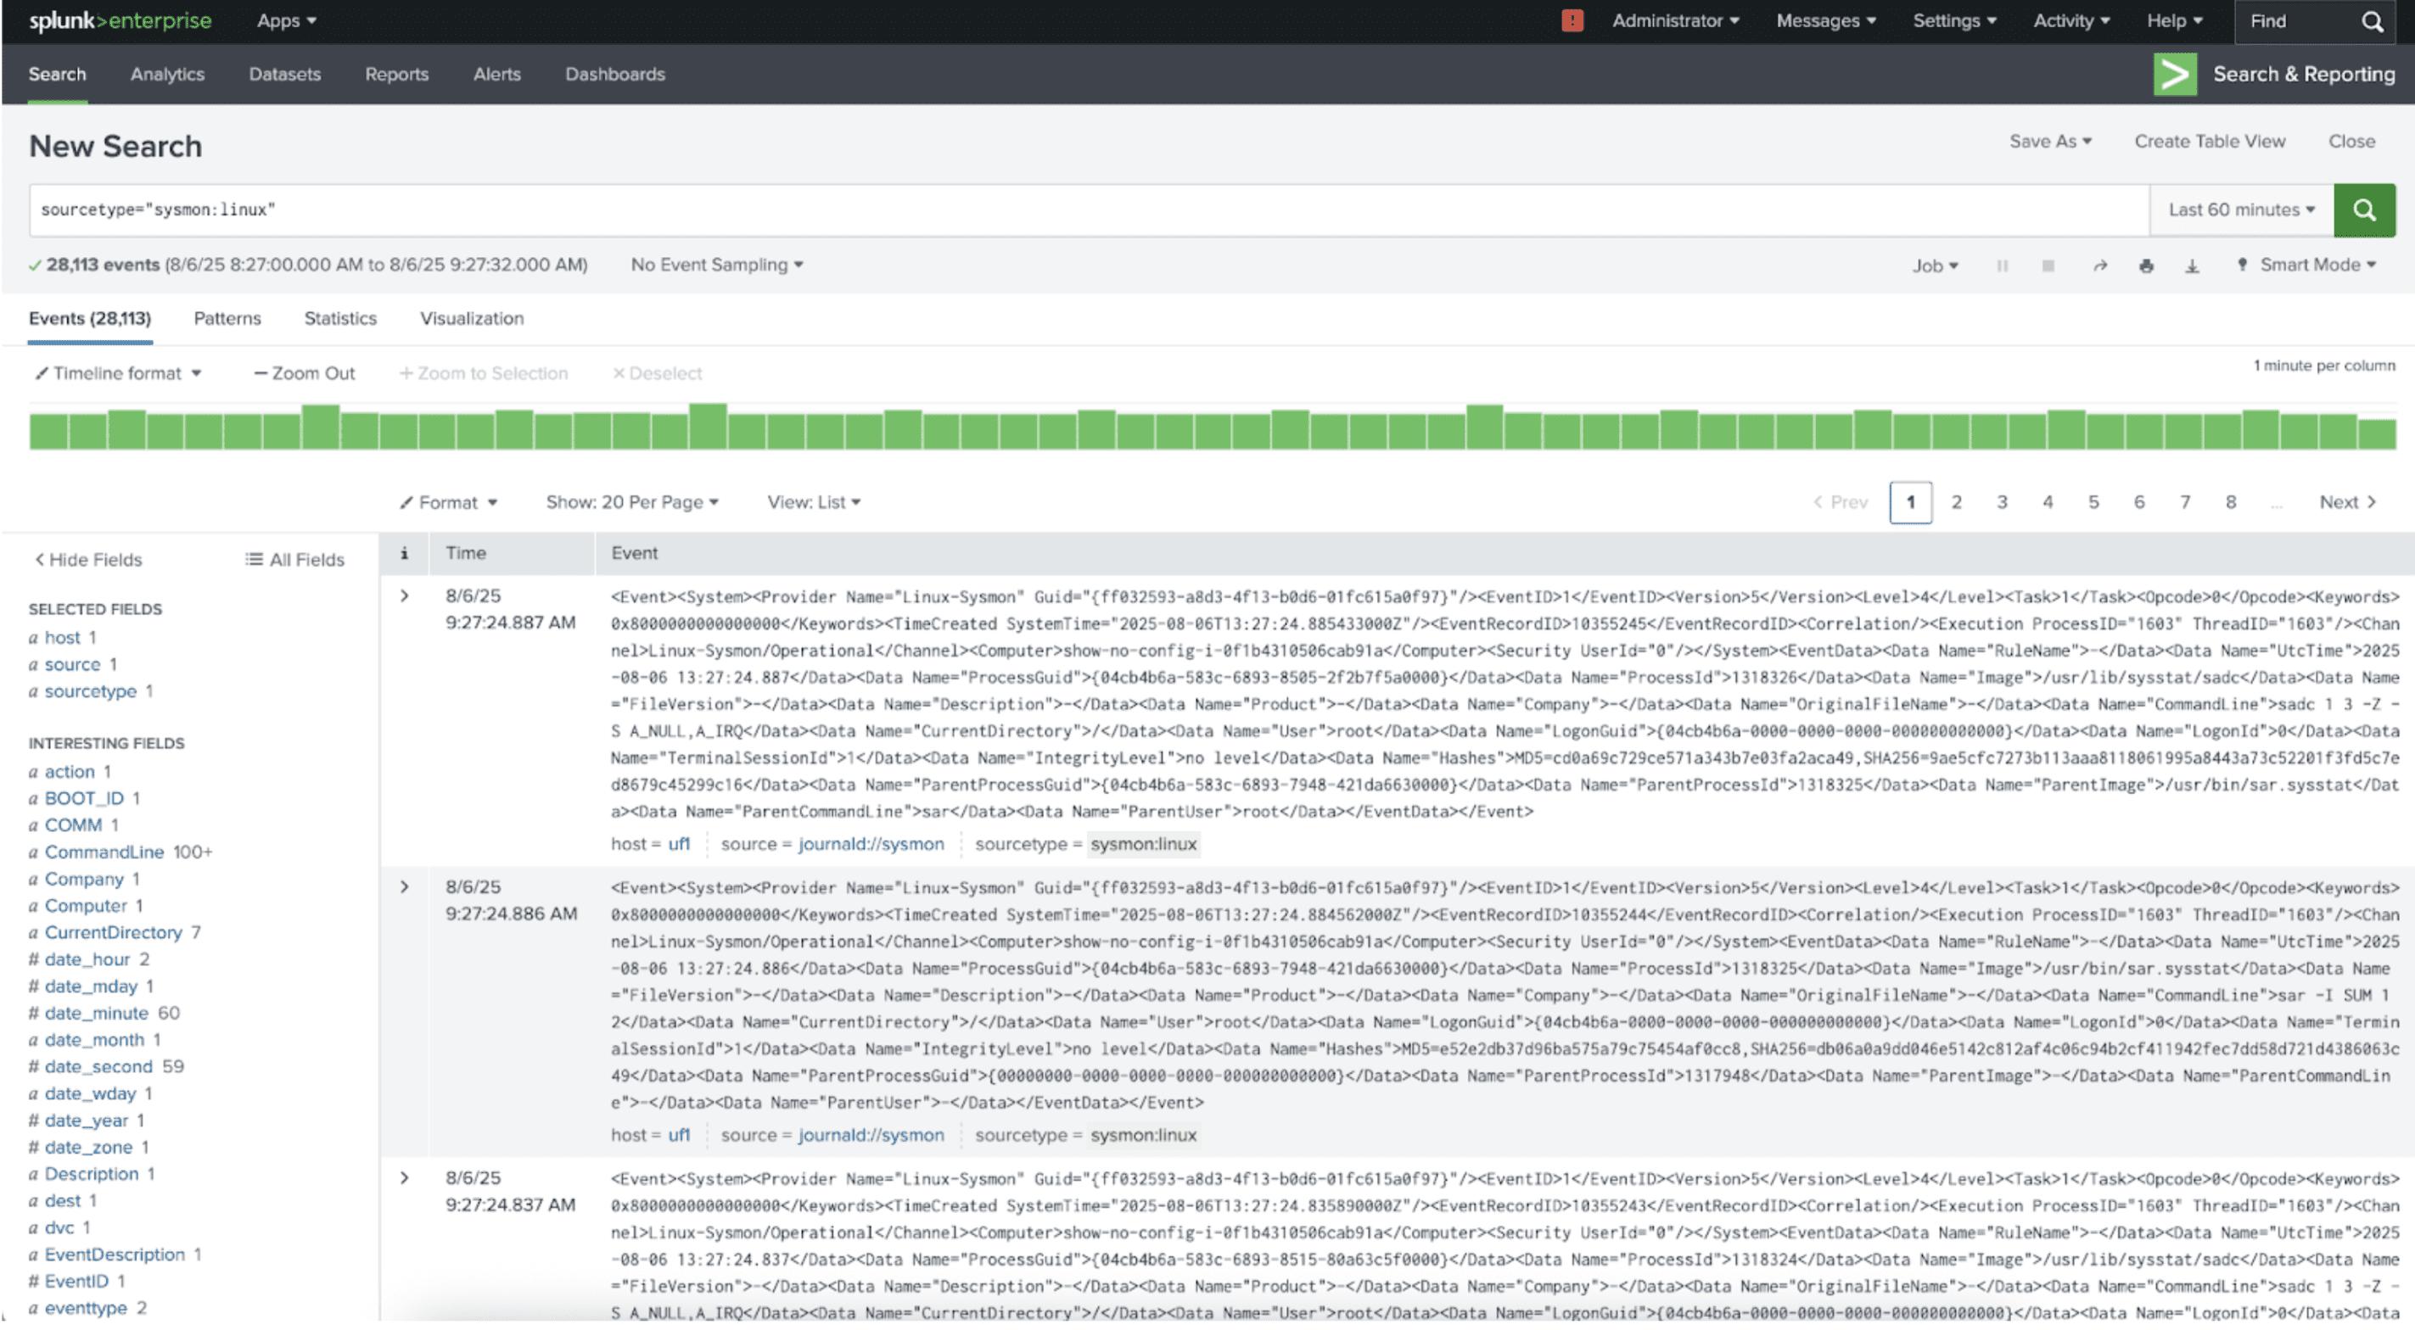2415x1330 pixels.
Task: Click the tallest green timeline bar
Action: point(708,427)
